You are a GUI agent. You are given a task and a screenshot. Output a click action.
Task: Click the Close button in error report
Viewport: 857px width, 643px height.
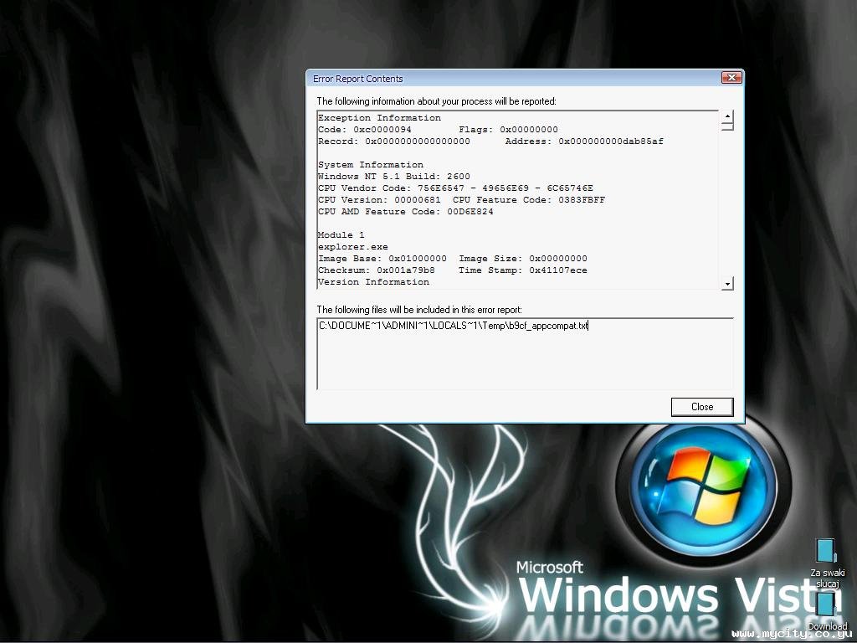pos(702,407)
